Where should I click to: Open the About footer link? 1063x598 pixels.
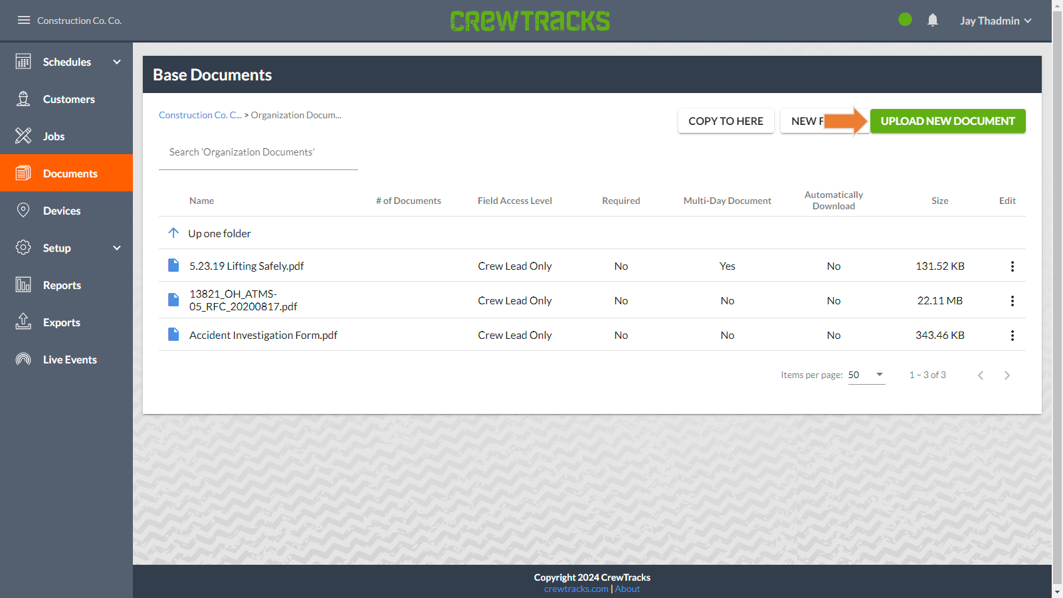tap(627, 589)
